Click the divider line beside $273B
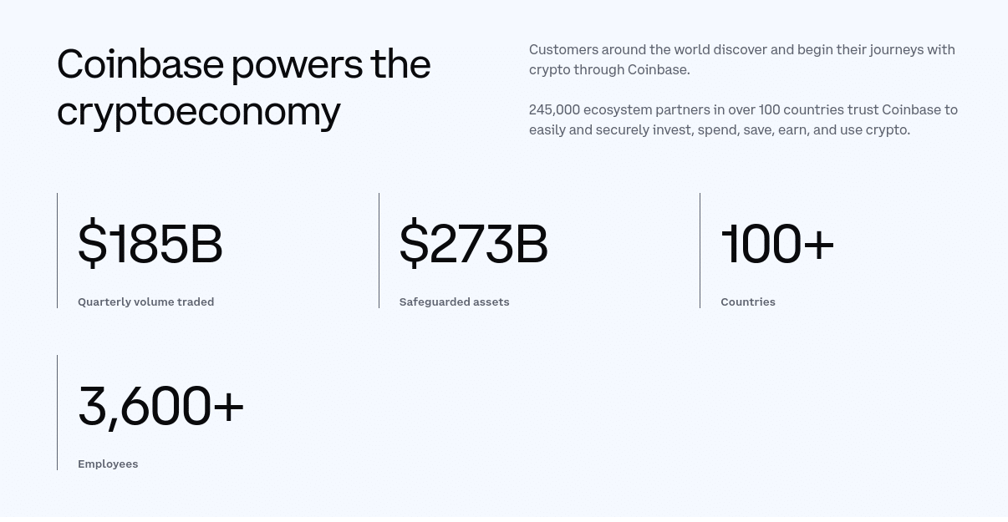The width and height of the screenshot is (1008, 522). (379, 251)
